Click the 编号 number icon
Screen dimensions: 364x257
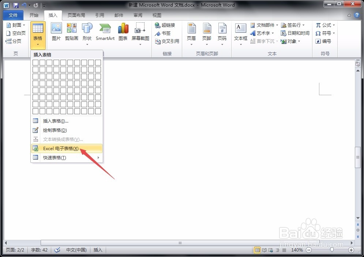[x=323, y=41]
